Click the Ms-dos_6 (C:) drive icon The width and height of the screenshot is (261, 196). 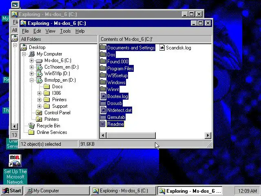[x=39, y=61]
